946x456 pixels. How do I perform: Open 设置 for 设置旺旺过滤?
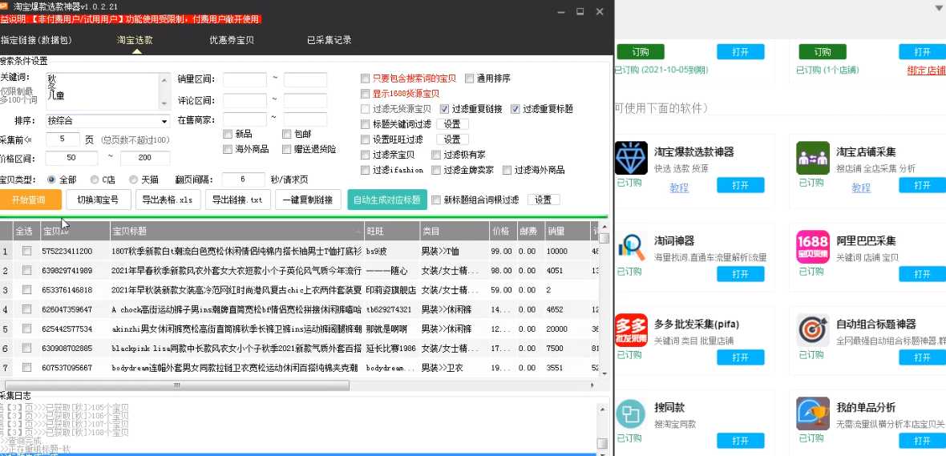452,139
